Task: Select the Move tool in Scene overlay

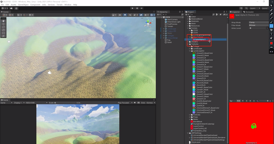Action: (x=3, y=24)
